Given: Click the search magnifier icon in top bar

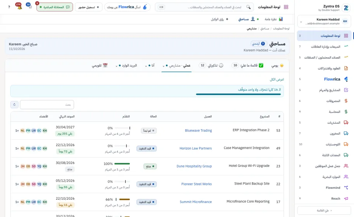Looking at the screenshot, I should (x=248, y=7).
